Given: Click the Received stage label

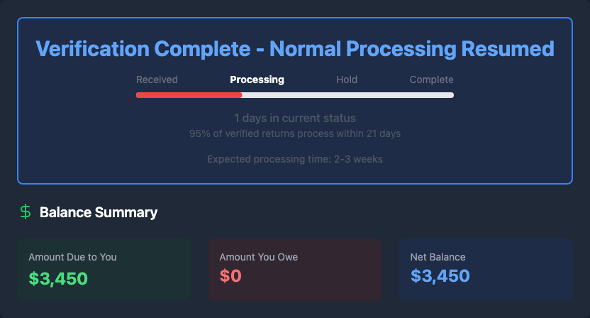Looking at the screenshot, I should 157,79.
